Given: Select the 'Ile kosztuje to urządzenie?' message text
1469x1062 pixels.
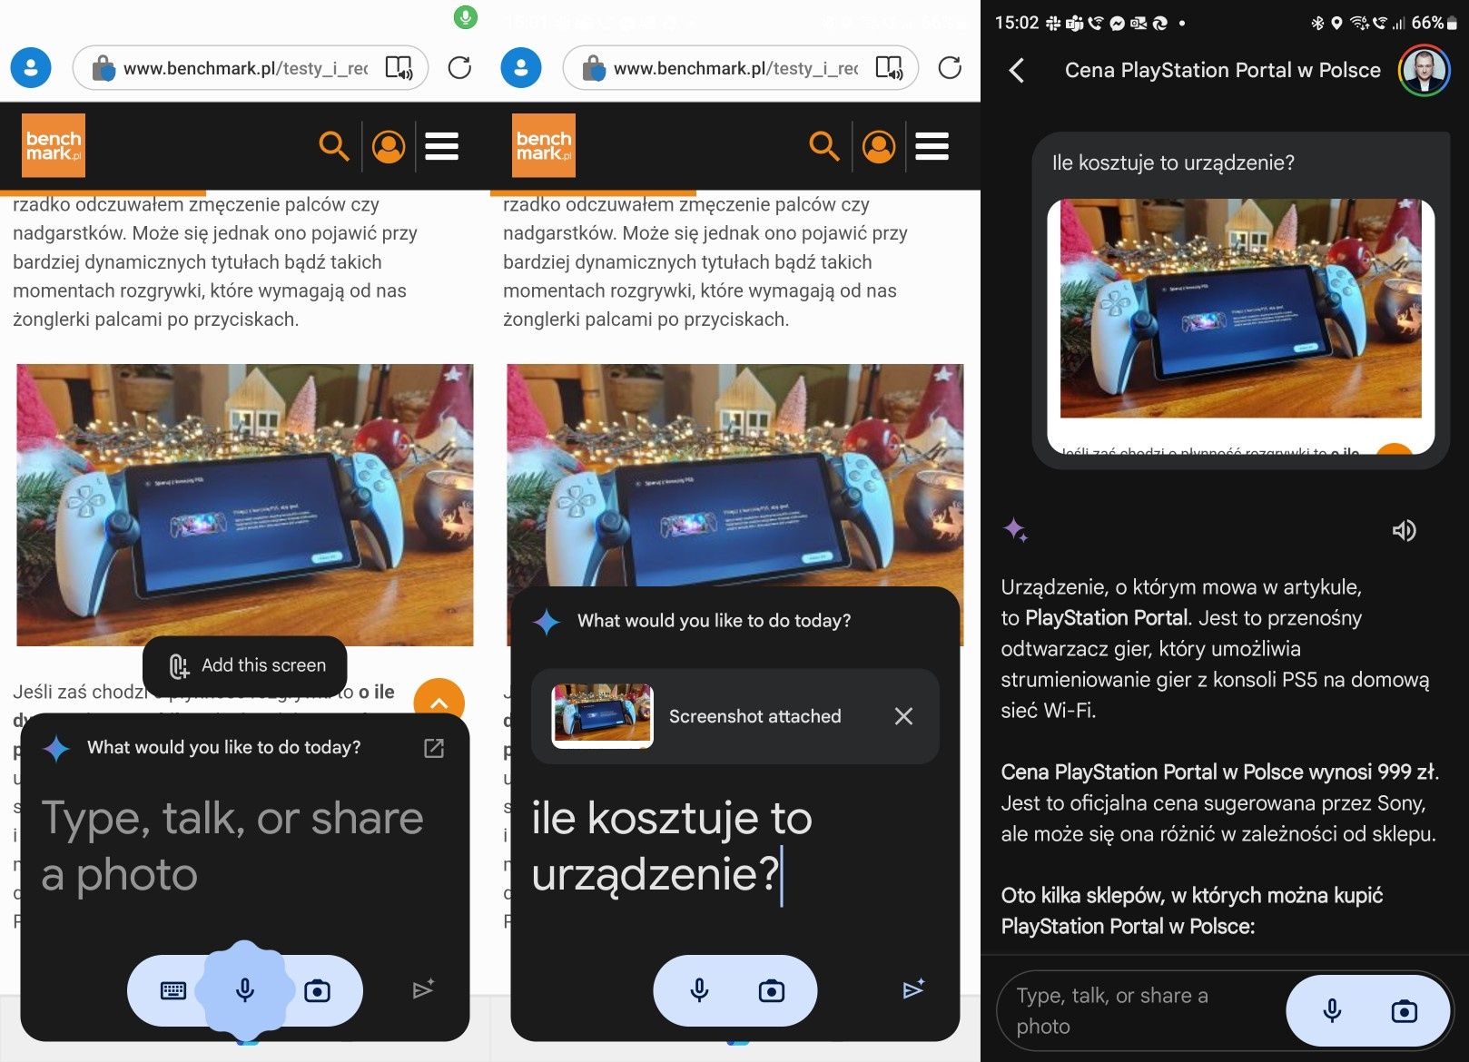Looking at the screenshot, I should [x=1173, y=162].
